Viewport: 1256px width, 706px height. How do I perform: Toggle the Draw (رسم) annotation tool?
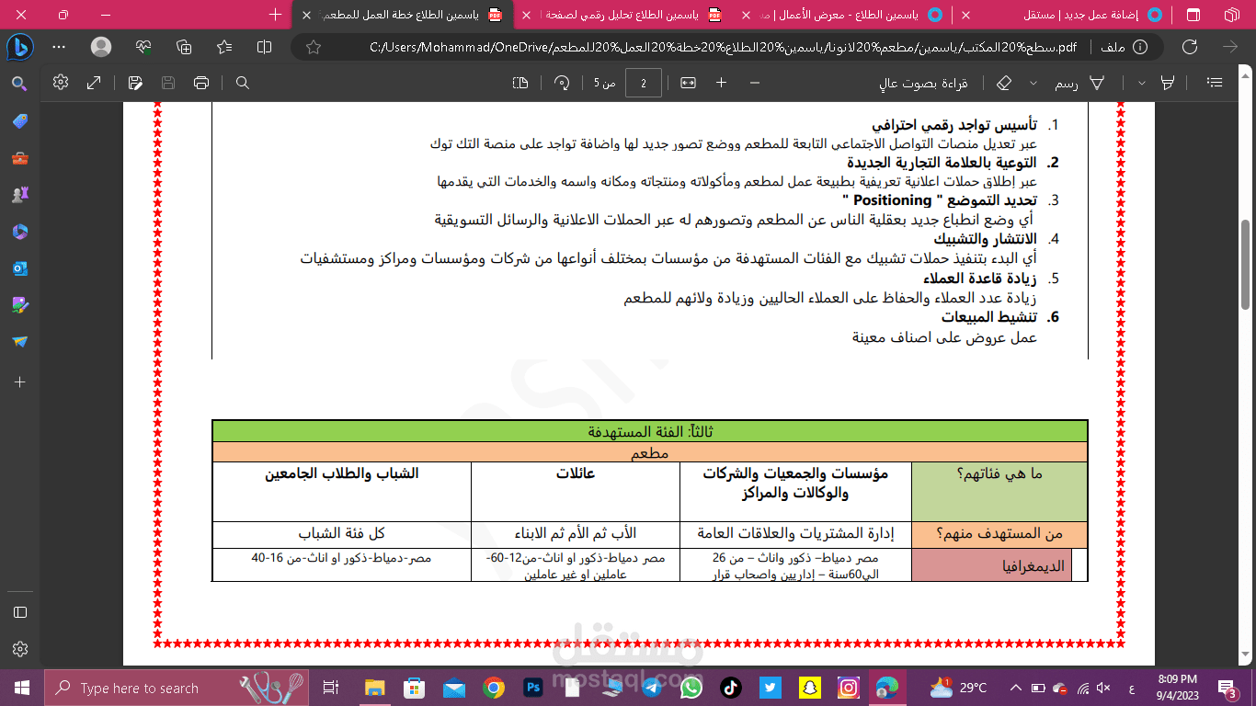[x=1083, y=82]
